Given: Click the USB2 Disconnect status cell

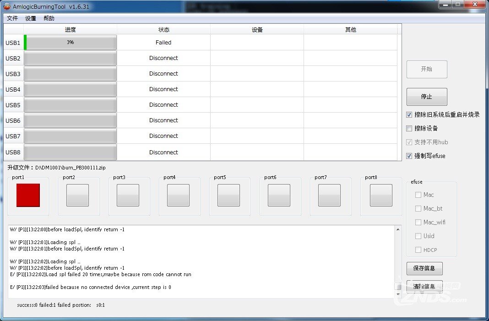Looking at the screenshot, I should 163,58.
